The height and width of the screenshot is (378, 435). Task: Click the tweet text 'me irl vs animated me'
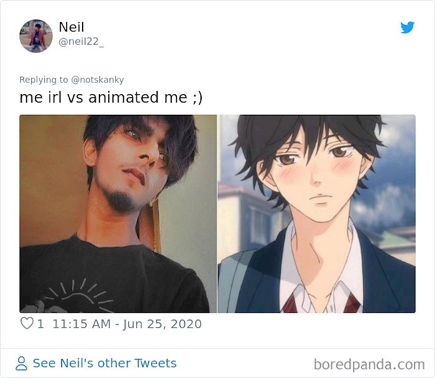(103, 97)
